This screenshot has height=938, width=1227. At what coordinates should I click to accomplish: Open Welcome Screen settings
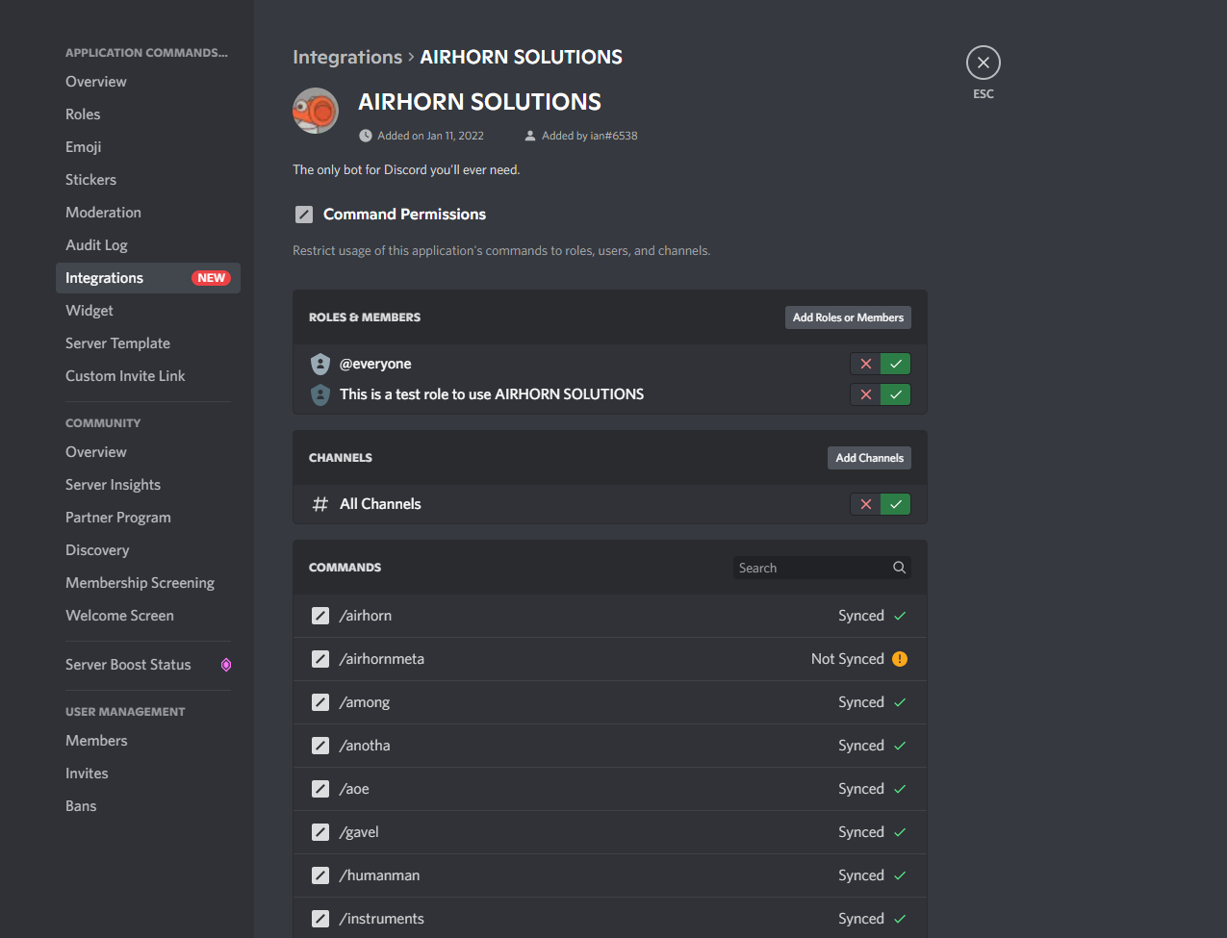point(148,616)
